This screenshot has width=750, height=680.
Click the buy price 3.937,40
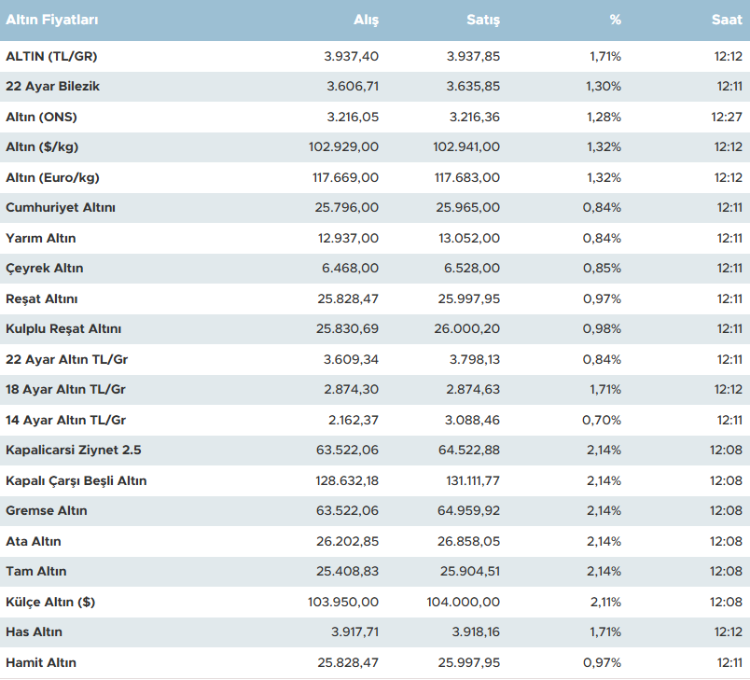click(351, 56)
